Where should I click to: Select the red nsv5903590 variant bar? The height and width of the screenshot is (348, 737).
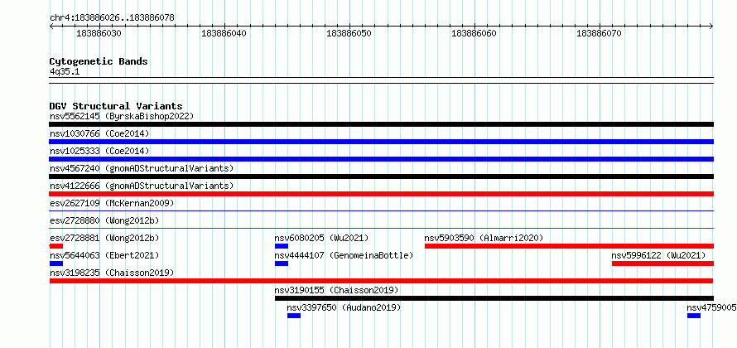pos(569,246)
